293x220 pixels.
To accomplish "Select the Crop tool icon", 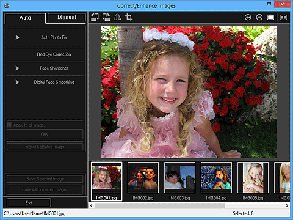I will (129, 17).
